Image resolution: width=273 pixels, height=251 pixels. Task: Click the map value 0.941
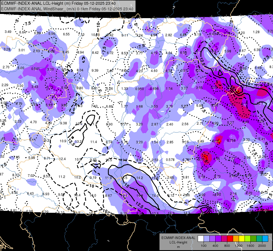(35, 69)
